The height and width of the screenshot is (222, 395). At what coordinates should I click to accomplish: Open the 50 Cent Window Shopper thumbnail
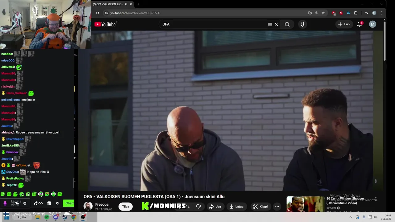305,204
